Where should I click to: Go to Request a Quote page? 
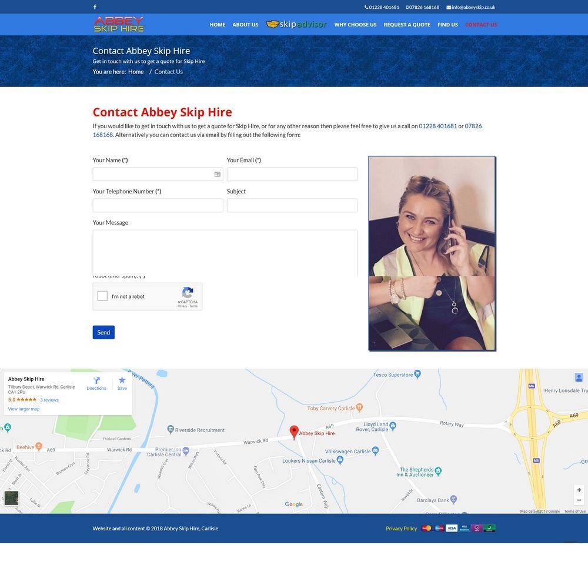pos(407,25)
